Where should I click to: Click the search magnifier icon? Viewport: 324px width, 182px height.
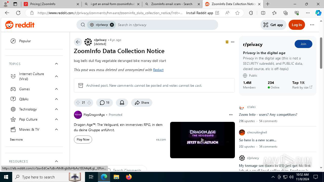[x=83, y=25]
